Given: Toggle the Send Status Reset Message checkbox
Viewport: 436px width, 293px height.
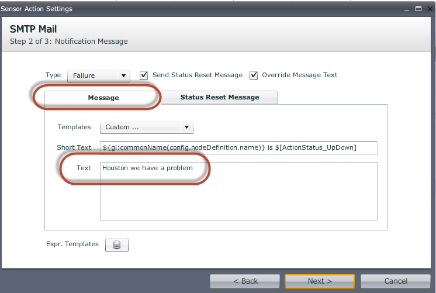Looking at the screenshot, I should (x=144, y=75).
